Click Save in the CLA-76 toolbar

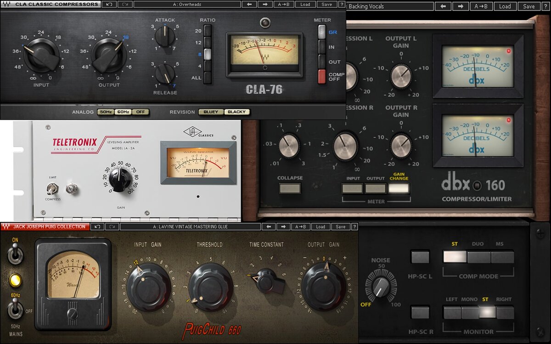[326, 4]
